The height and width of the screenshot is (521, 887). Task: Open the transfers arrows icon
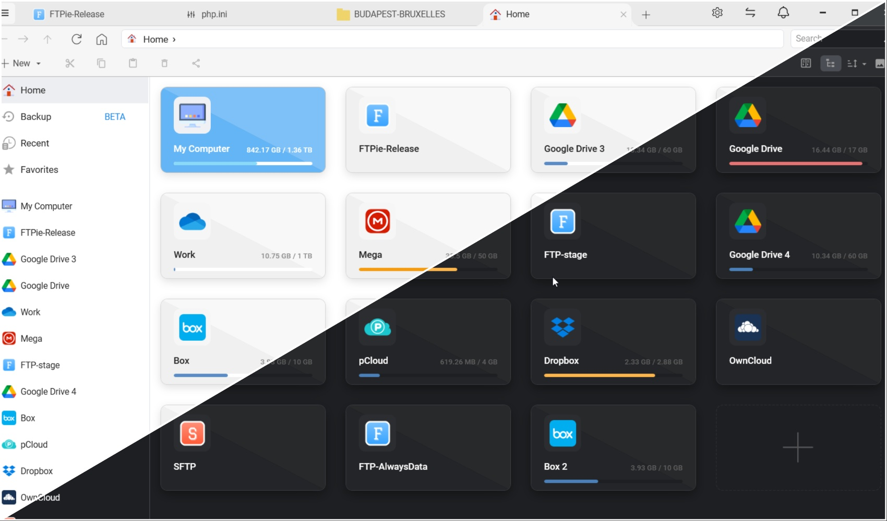coord(750,13)
